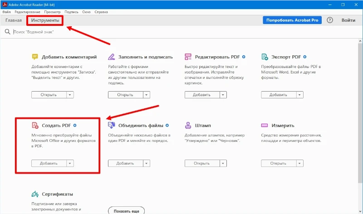Click Попробовать Acrobat Pro button
This screenshot has width=363, height=214.
pos(292,20)
